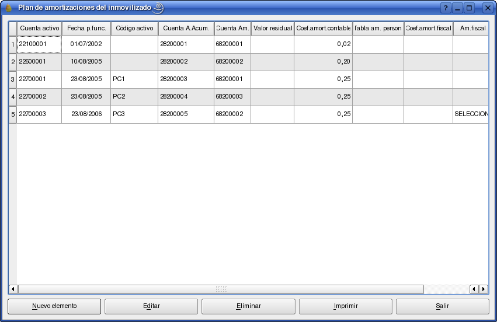The height and width of the screenshot is (322, 497).
Task: Click the rightmost scrollbar right arrow
Action: click(x=484, y=289)
